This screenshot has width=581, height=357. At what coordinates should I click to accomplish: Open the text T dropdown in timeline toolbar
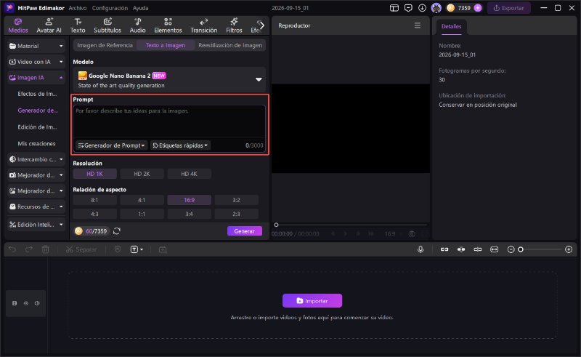pyautogui.click(x=137, y=249)
